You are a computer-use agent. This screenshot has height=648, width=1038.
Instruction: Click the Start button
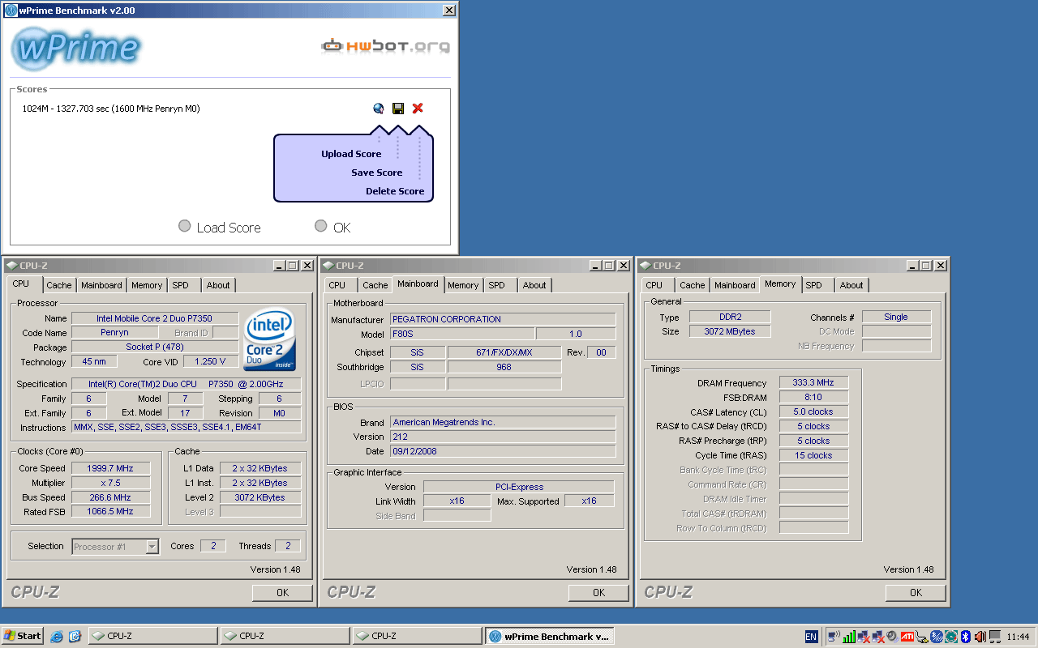click(x=23, y=636)
